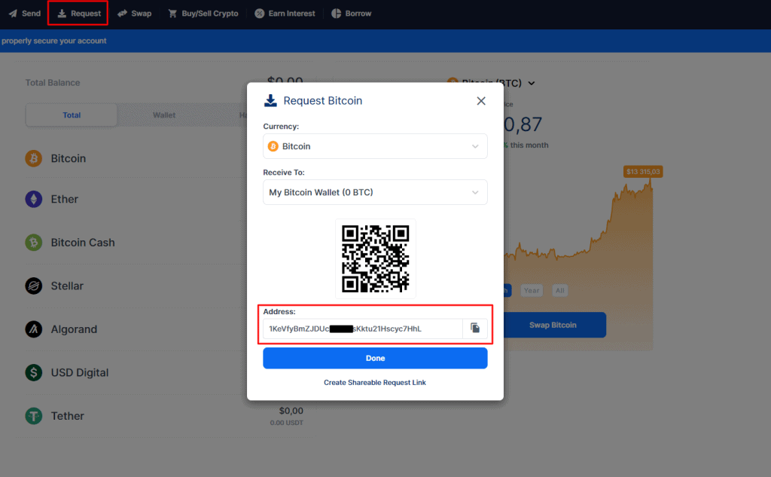771x477 pixels.
Task: Click the Tether $0,00 balance value
Action: [291, 411]
